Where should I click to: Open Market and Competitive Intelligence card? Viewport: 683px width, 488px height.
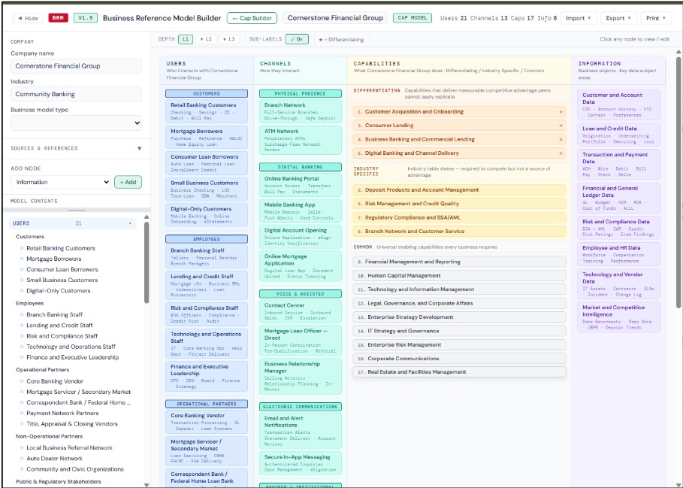point(618,317)
